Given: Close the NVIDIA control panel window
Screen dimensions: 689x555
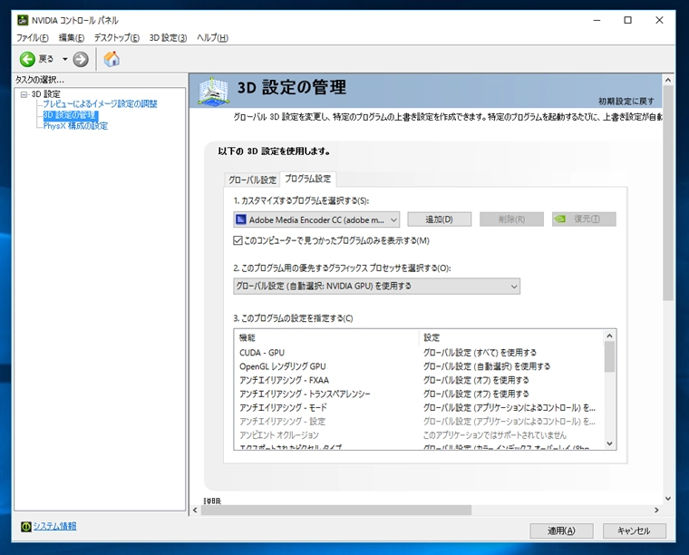Looking at the screenshot, I should pyautogui.click(x=659, y=20).
